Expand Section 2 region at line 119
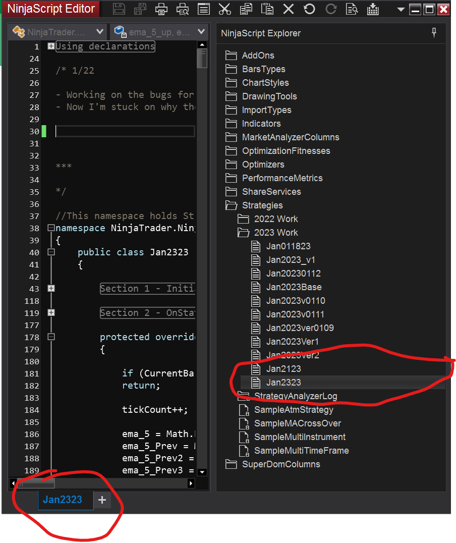The height and width of the screenshot is (543, 456). [x=51, y=313]
